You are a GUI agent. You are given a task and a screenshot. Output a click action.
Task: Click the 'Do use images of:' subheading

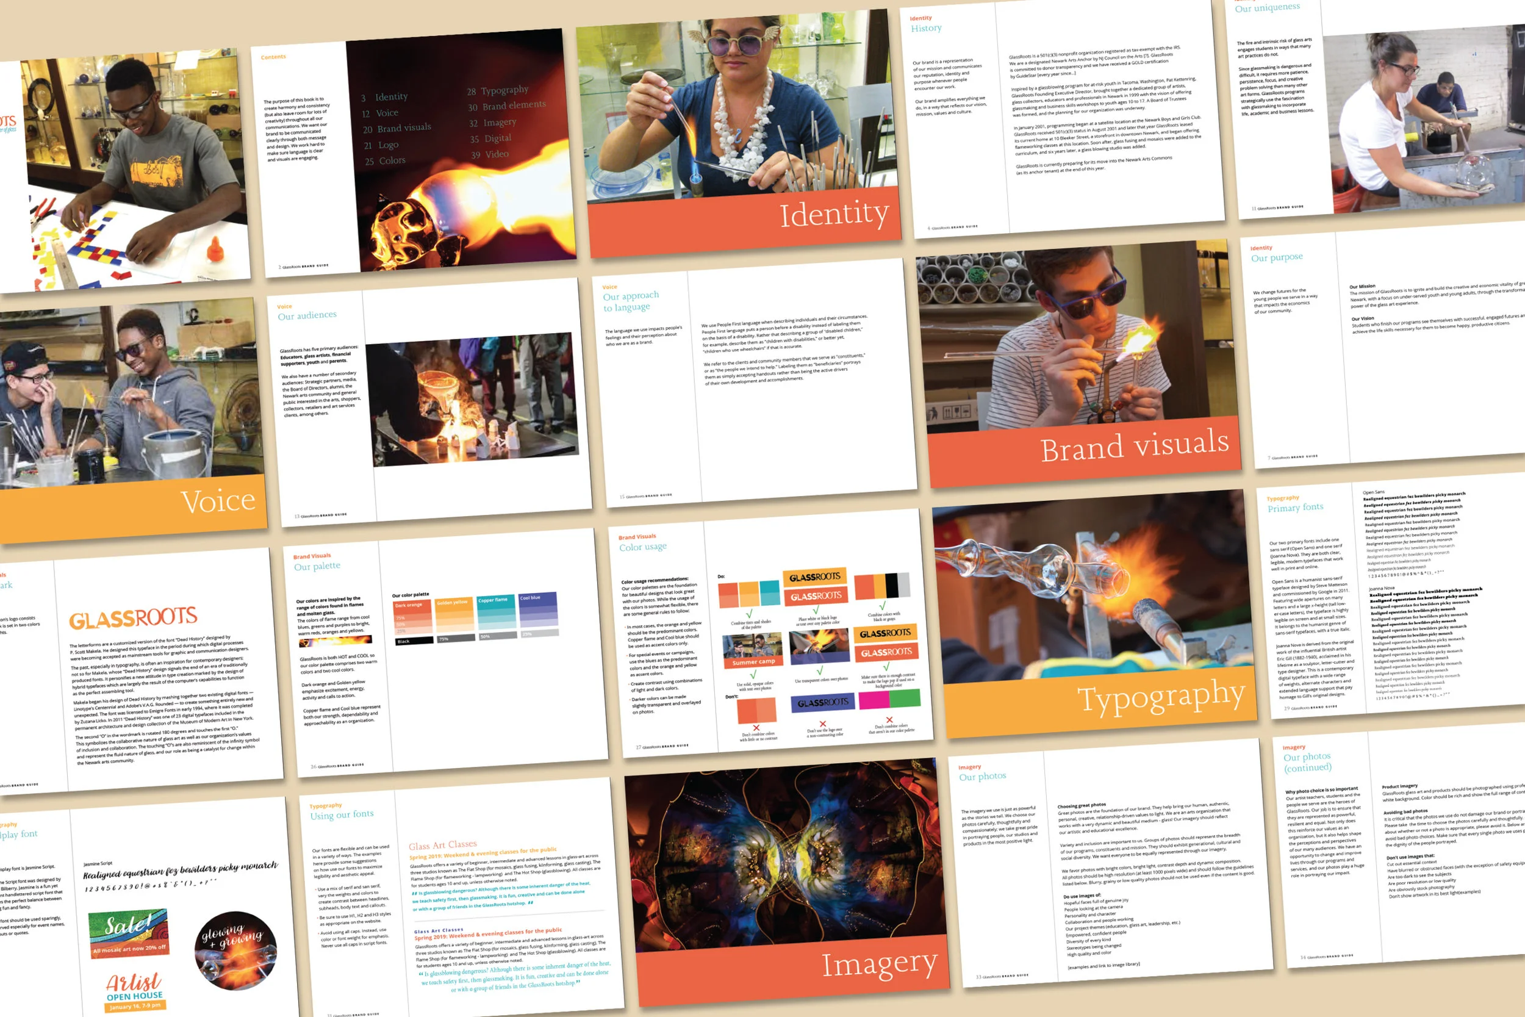tap(1082, 896)
